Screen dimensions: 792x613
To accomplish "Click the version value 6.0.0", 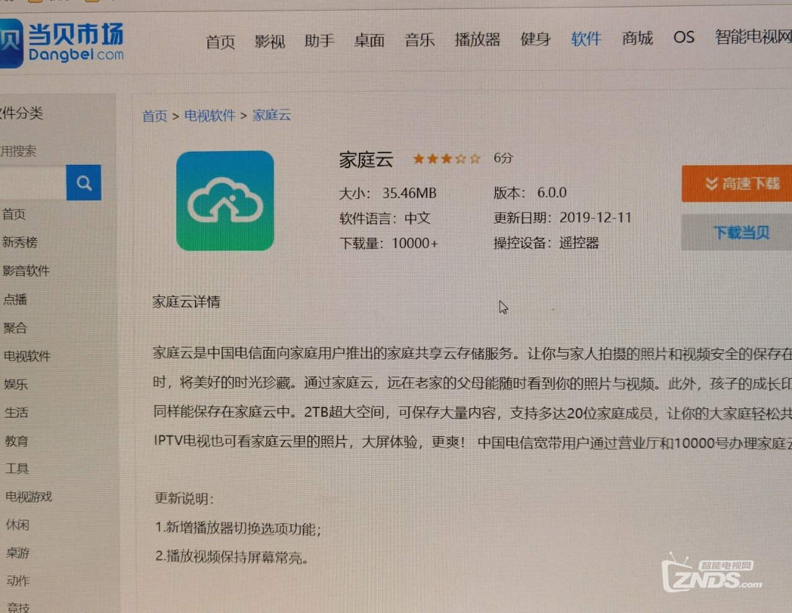I will 552,193.
